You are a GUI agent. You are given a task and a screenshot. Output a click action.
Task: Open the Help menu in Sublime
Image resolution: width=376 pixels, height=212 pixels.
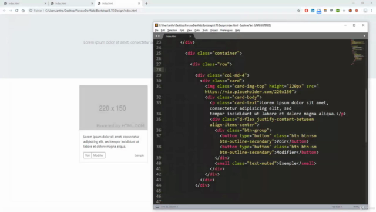[x=237, y=31]
